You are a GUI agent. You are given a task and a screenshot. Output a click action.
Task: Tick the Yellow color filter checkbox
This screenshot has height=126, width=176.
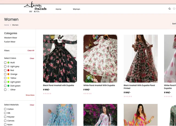5,78
